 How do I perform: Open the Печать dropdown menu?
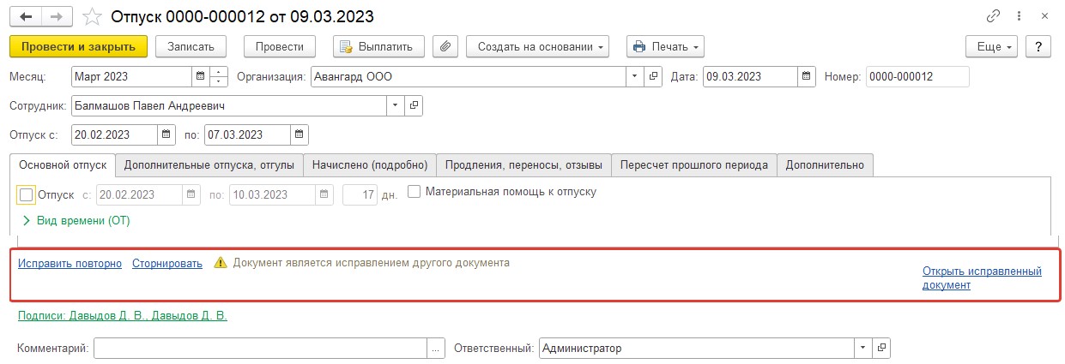tap(665, 46)
